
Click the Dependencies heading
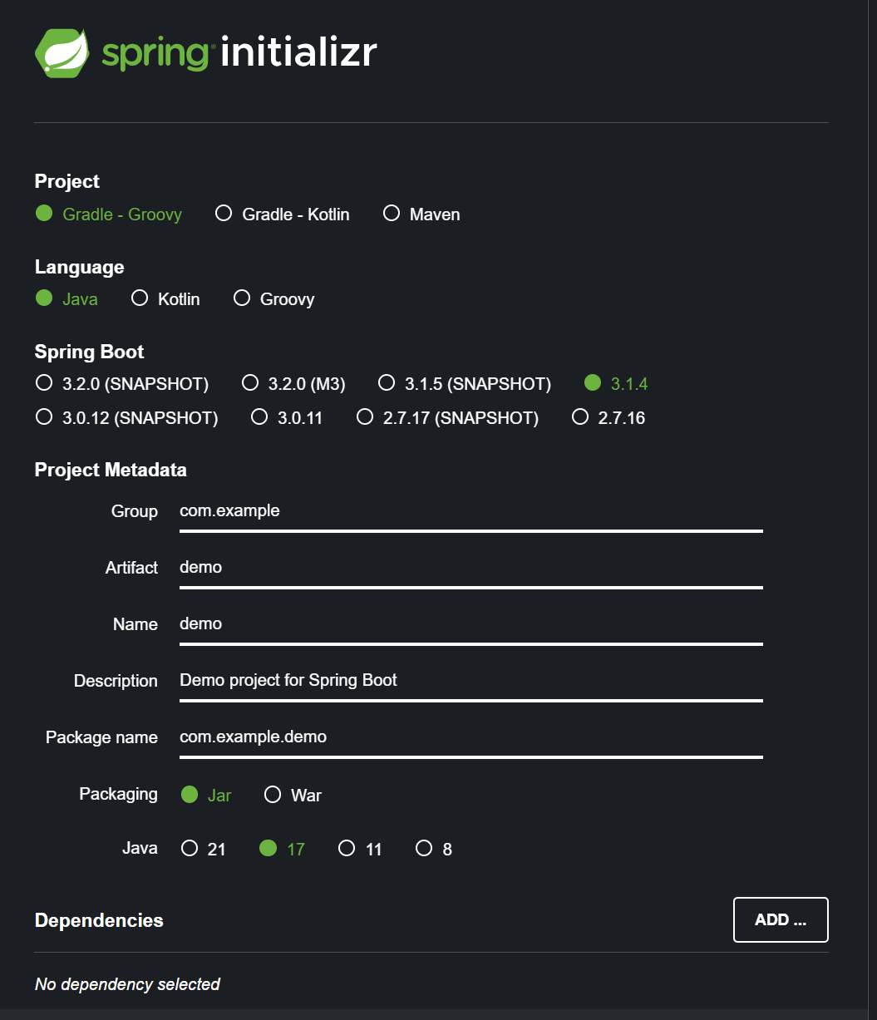[99, 920]
